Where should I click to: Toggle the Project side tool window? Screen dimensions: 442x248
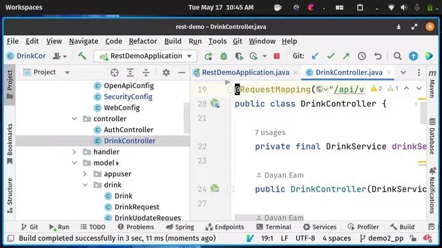(x=10, y=84)
